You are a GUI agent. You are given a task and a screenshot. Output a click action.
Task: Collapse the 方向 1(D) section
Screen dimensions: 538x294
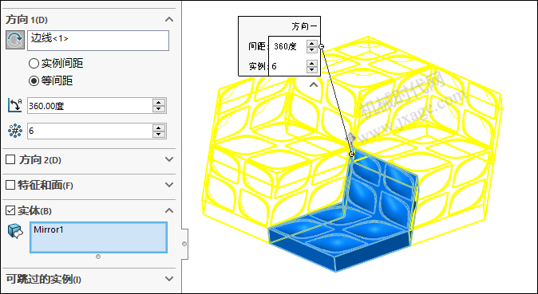169,20
